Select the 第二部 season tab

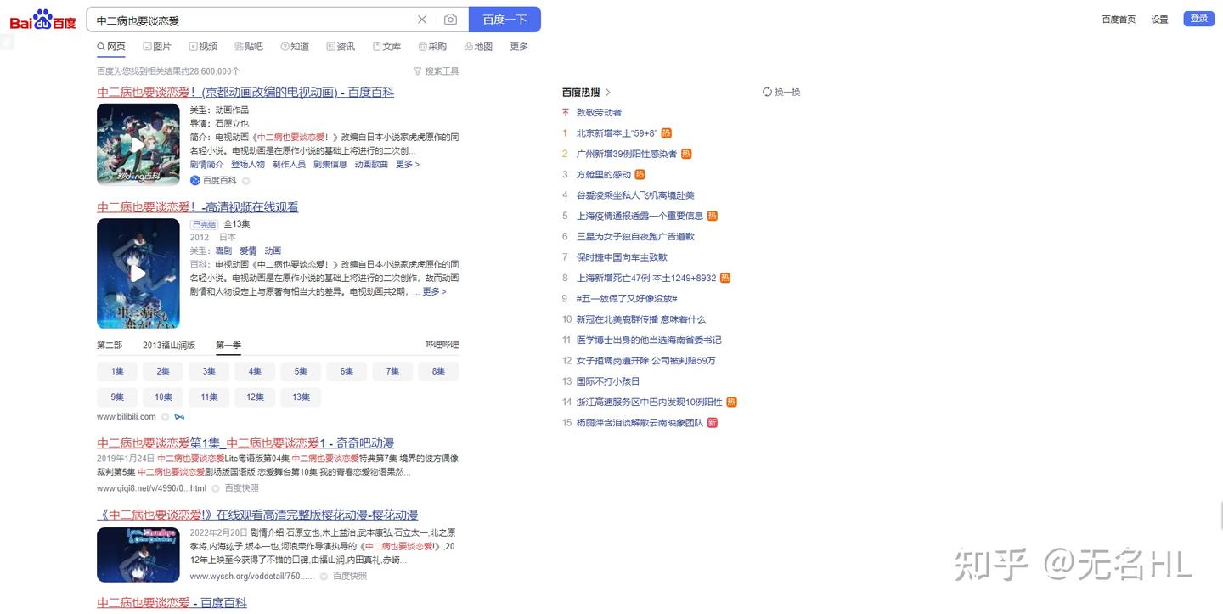[x=110, y=345]
